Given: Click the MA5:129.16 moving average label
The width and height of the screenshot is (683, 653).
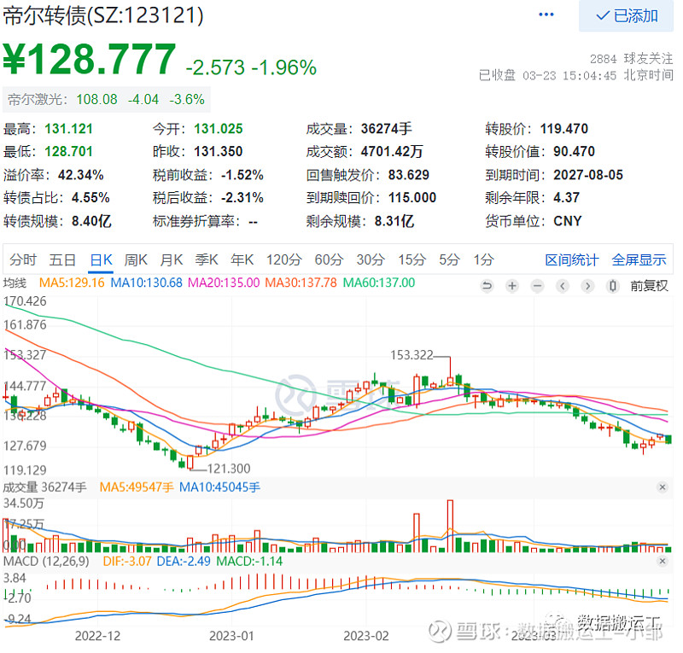Looking at the screenshot, I should coord(72,283).
